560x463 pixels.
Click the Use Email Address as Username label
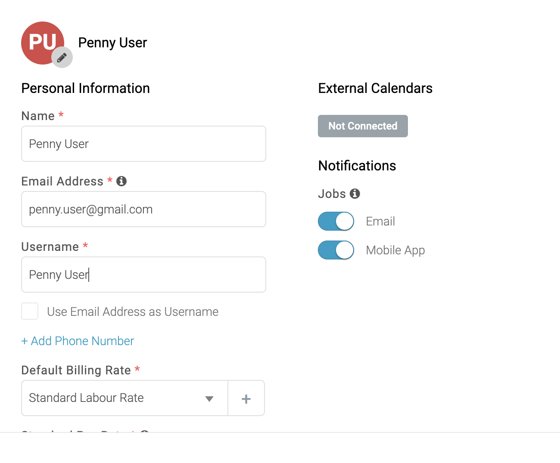[x=133, y=312]
